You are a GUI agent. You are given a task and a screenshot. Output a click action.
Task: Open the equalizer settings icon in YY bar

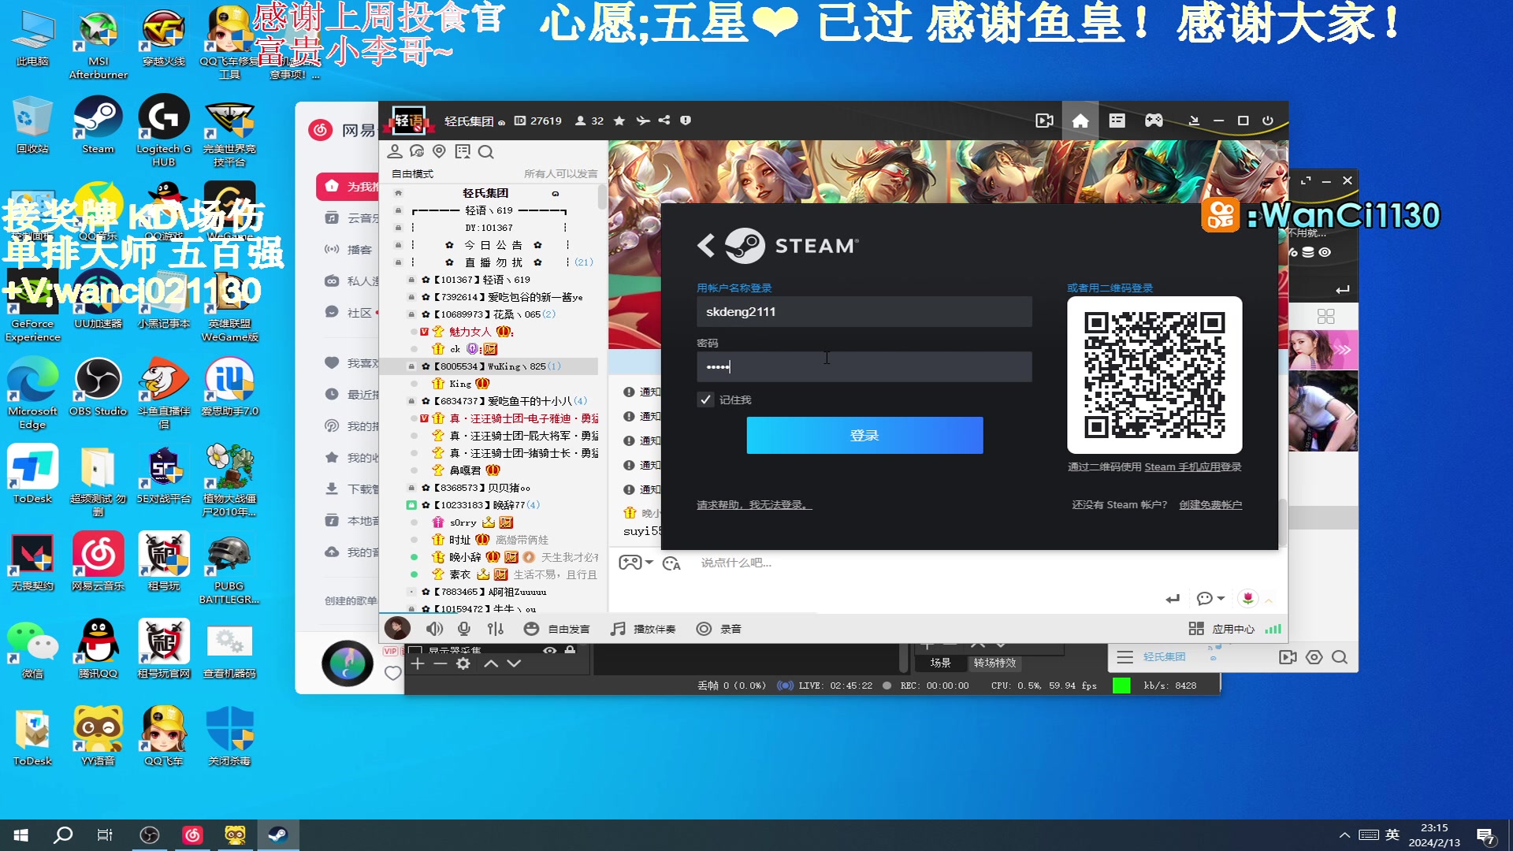point(495,629)
